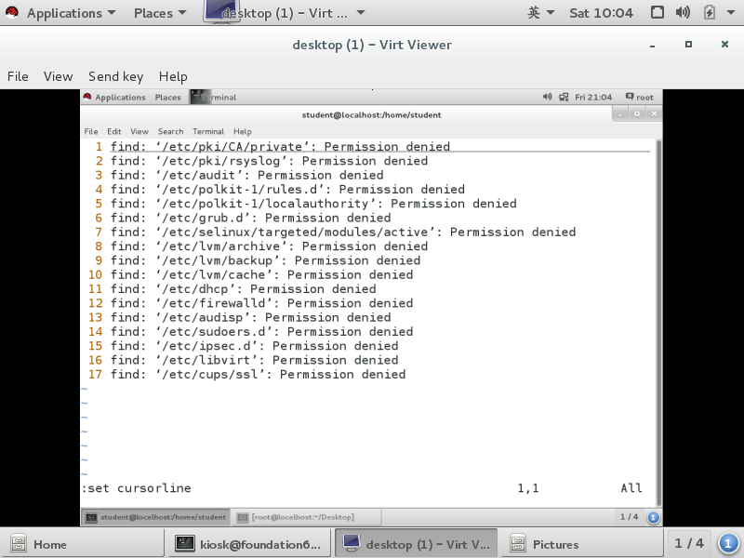Click line 17 text '/etc/cups/ssl'
744x558 pixels.
[209, 375]
